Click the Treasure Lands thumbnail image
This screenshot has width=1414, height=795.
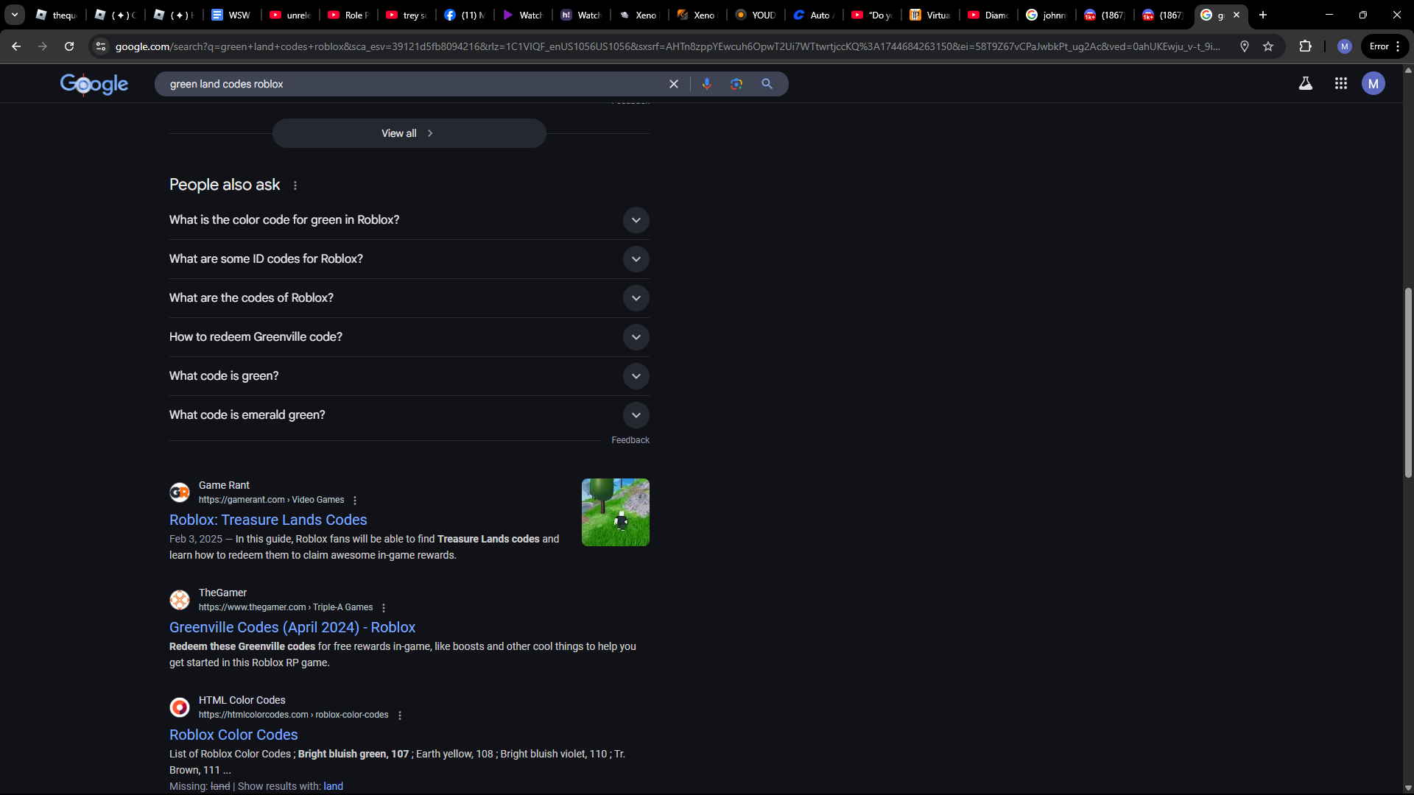(x=615, y=512)
